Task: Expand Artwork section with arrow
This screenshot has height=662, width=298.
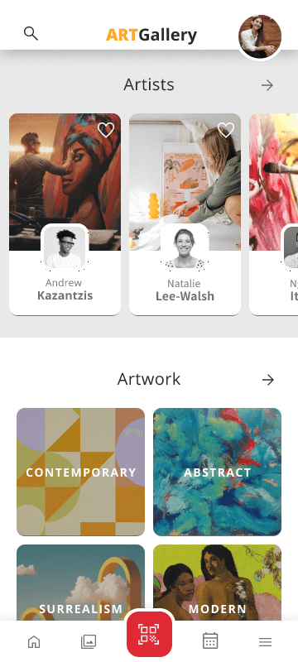Action: (x=268, y=380)
